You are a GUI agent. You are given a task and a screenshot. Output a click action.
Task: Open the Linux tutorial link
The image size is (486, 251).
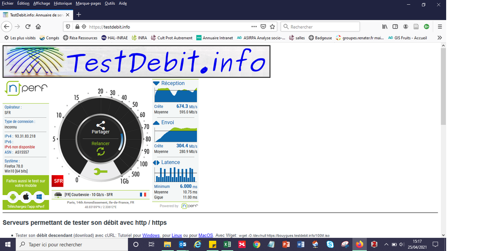pos(177,235)
